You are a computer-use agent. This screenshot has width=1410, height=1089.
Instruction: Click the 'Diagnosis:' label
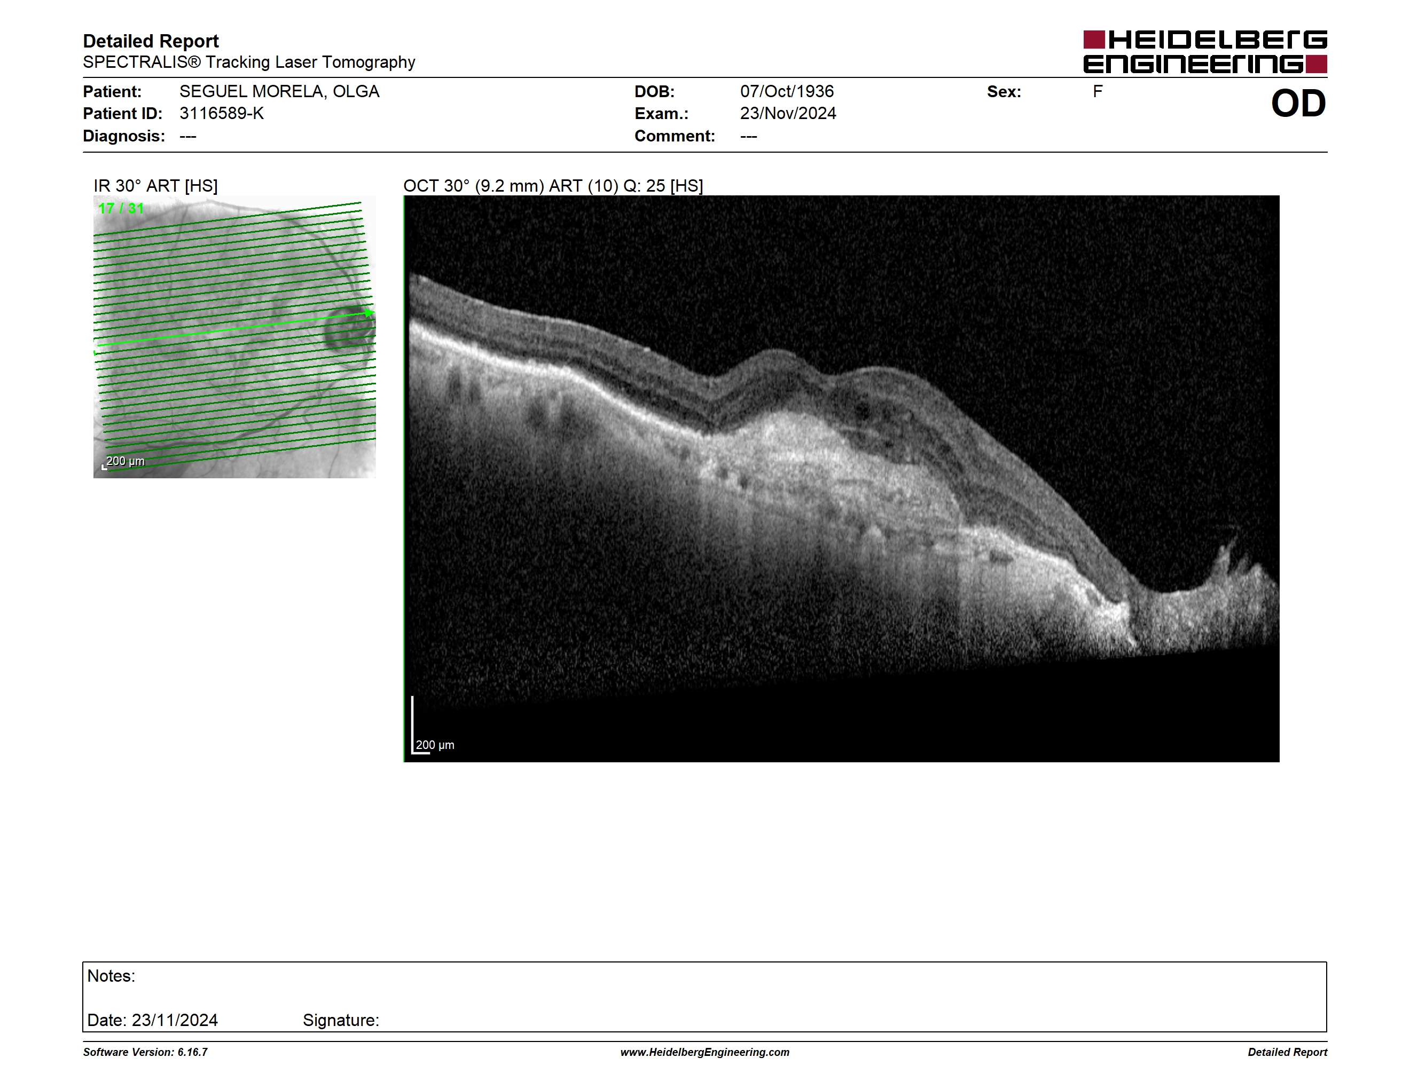tap(124, 136)
